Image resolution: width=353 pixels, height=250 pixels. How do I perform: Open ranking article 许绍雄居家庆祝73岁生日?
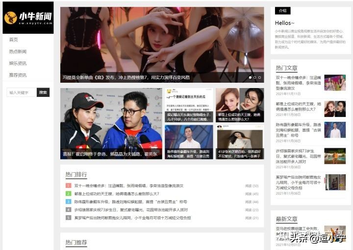click(131, 210)
